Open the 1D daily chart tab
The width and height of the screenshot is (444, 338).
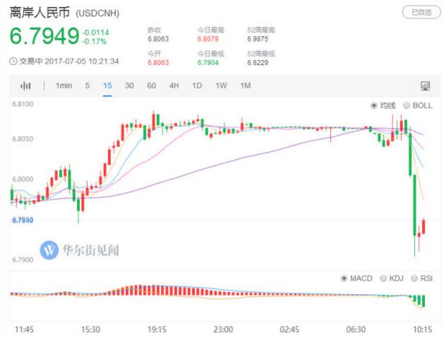197,86
